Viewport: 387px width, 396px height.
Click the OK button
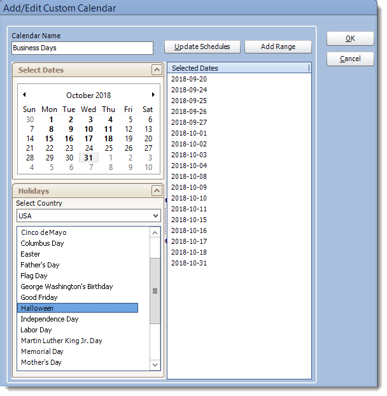pos(350,39)
